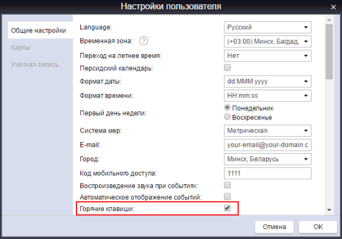342x239 pixels.
Task: Click the Language label text
Action: 96,27
